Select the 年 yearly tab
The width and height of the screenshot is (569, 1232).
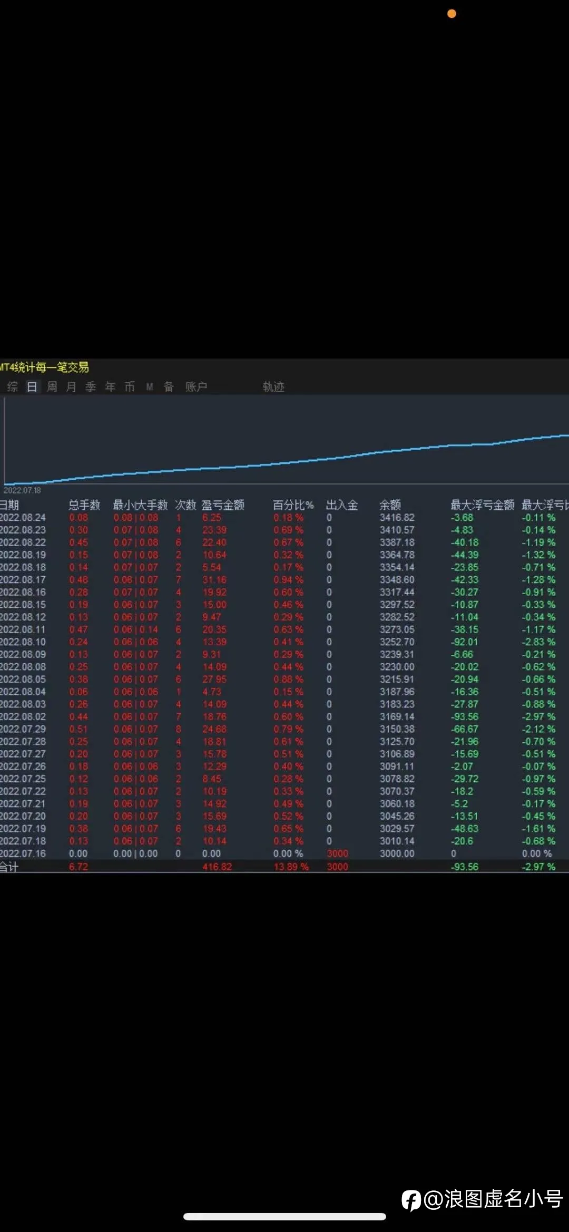tap(110, 387)
